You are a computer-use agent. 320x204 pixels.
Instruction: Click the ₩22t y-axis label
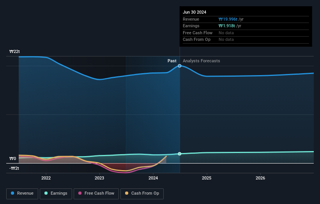click(x=14, y=51)
